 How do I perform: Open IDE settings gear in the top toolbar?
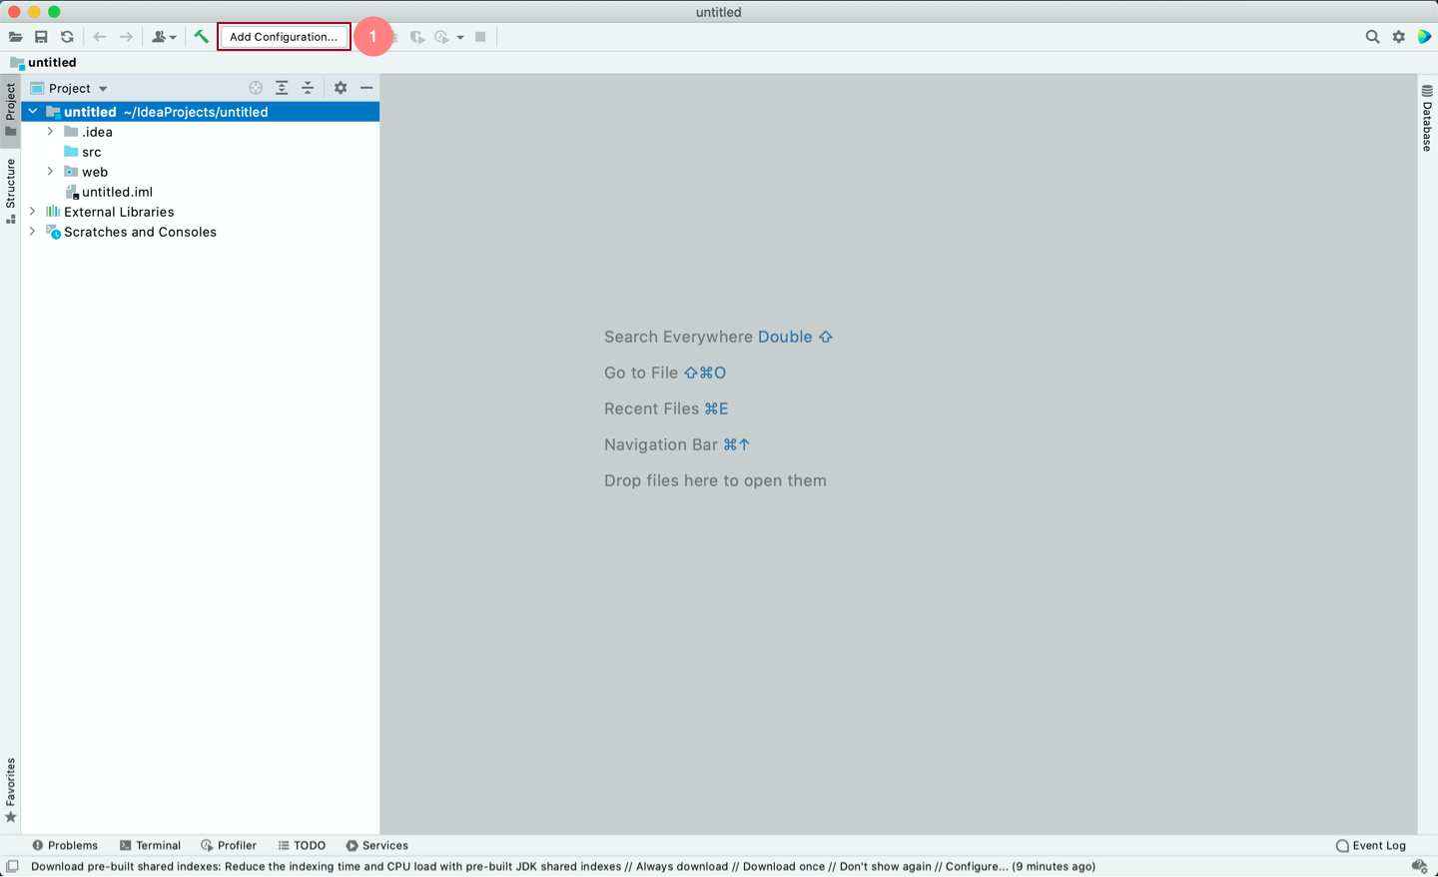coord(1398,37)
